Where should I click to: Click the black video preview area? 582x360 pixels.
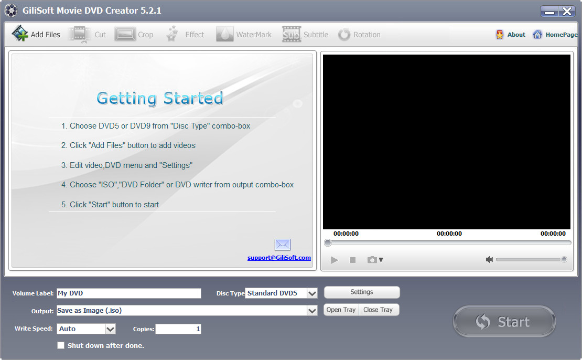pyautogui.click(x=447, y=142)
